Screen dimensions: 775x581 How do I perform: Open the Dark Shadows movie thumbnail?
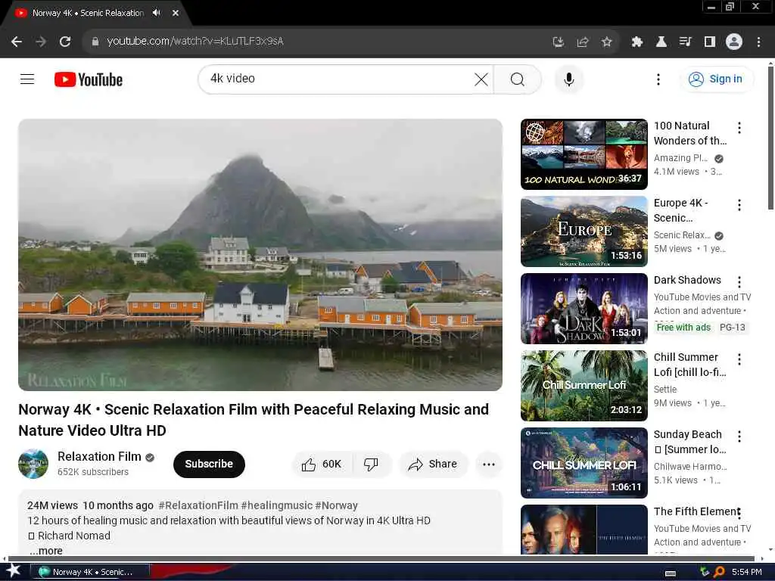point(584,309)
